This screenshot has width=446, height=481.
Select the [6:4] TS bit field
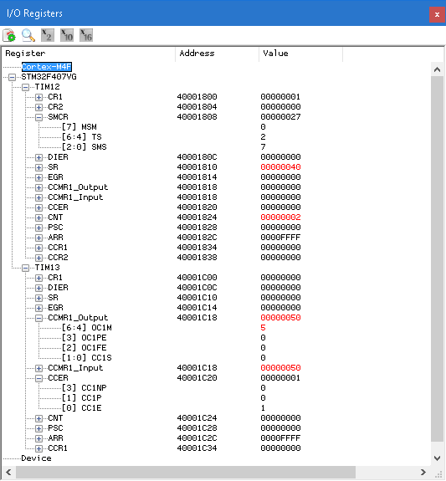tap(82, 137)
